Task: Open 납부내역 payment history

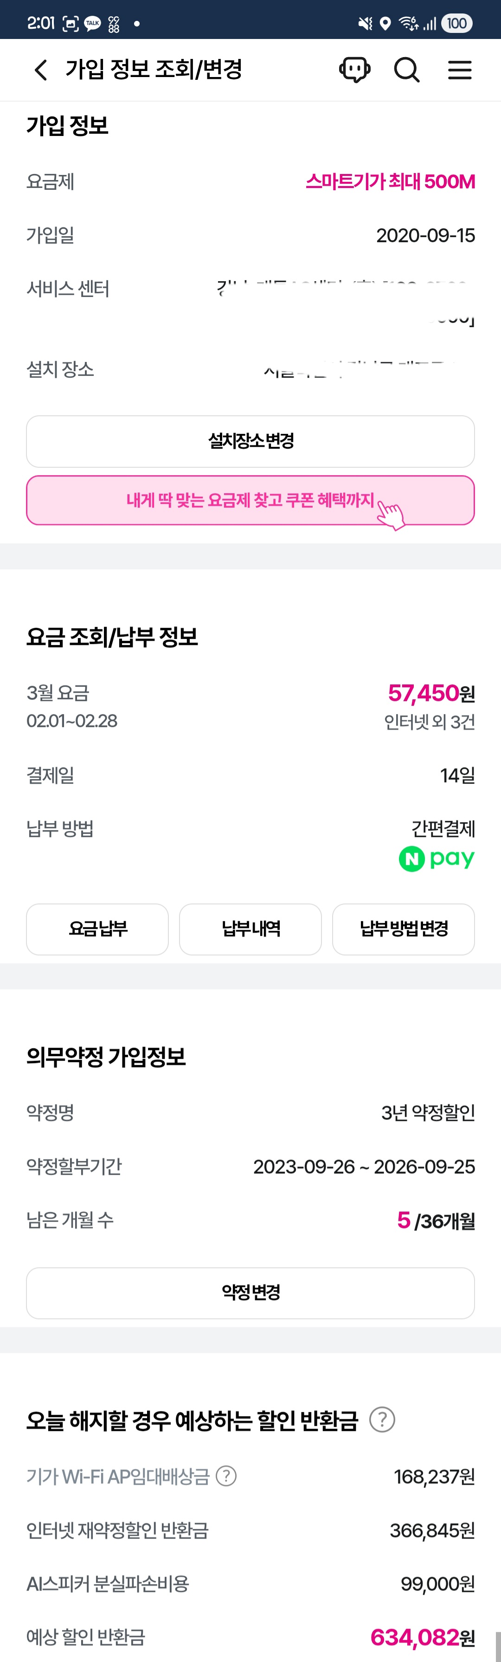Action: coord(250,929)
